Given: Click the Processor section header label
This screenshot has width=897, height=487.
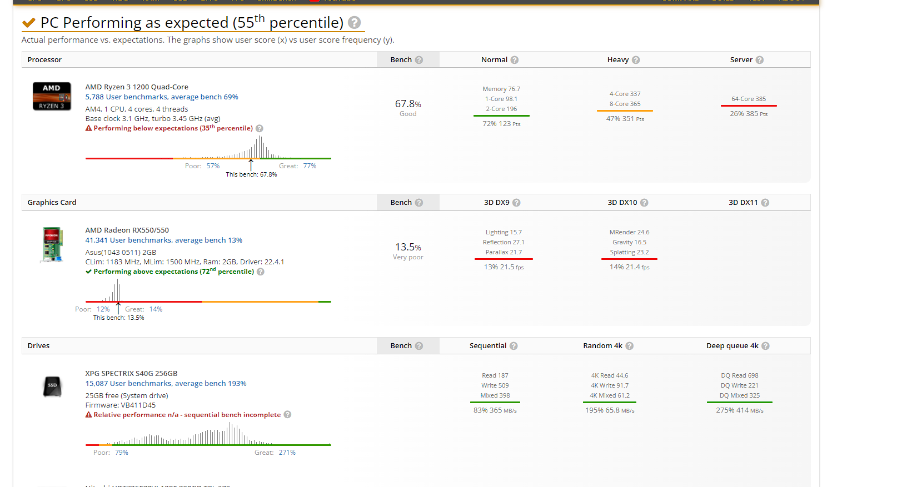Looking at the screenshot, I should click(44, 60).
